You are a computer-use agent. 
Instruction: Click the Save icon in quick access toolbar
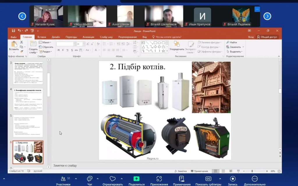[13, 31]
